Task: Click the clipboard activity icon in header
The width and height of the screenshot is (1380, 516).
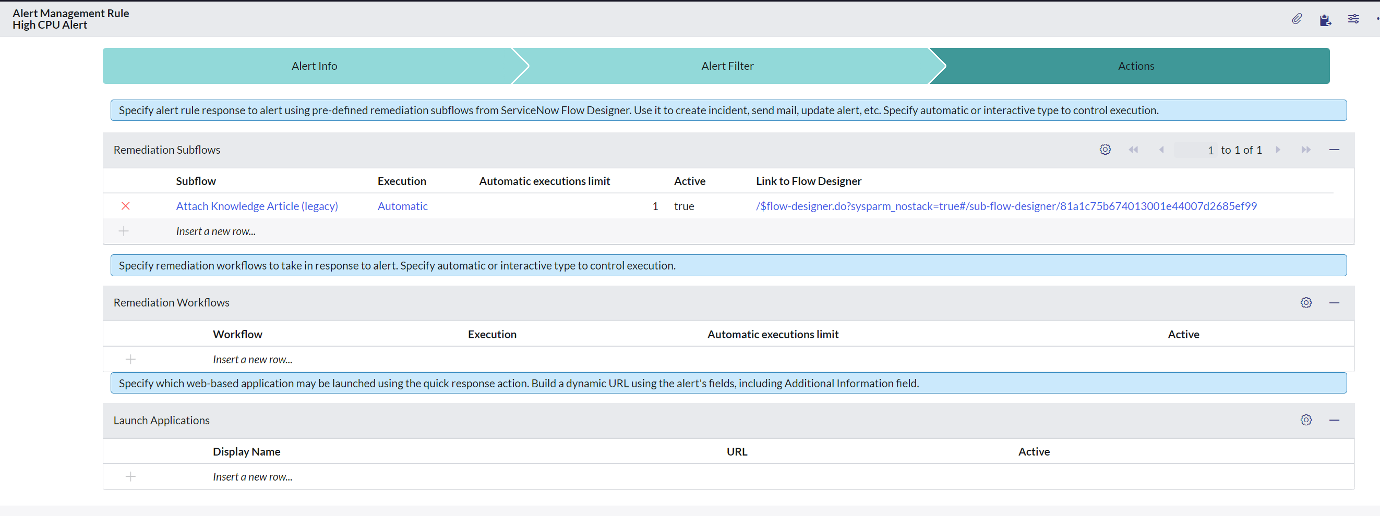Action: pos(1325,20)
